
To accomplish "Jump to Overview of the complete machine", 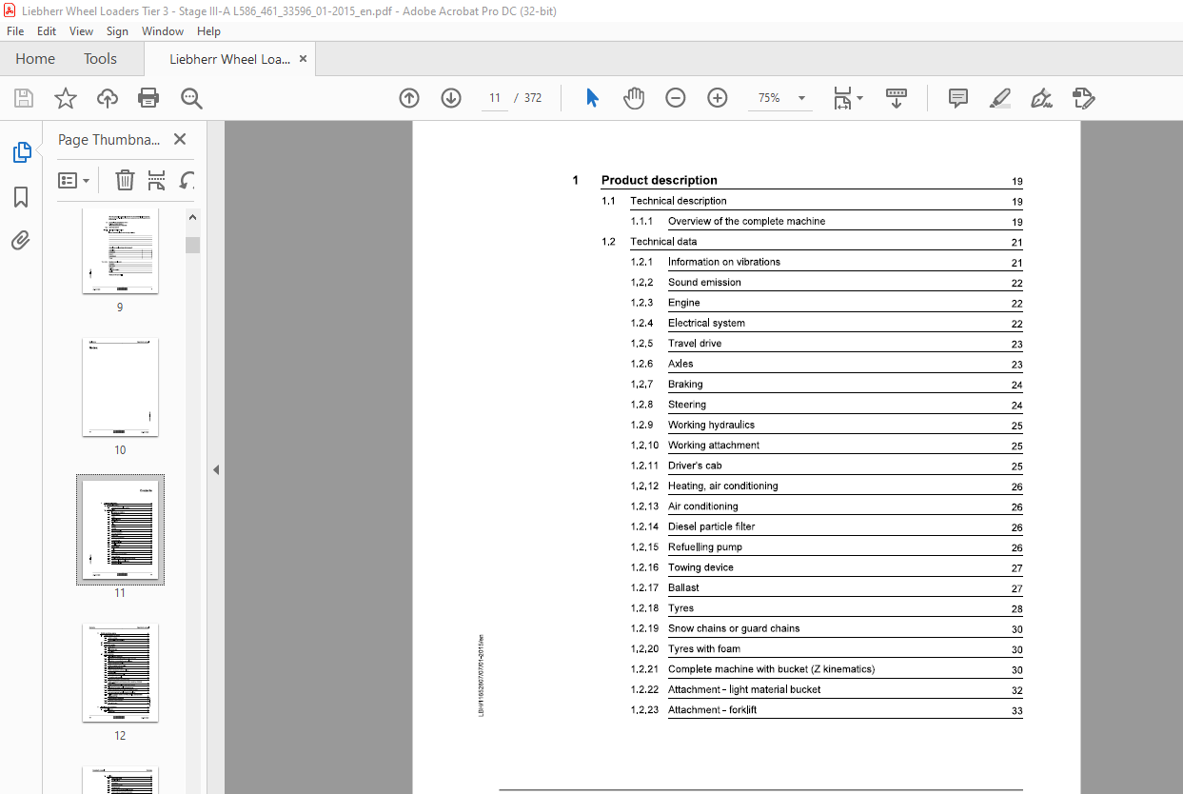I will tap(746, 221).
